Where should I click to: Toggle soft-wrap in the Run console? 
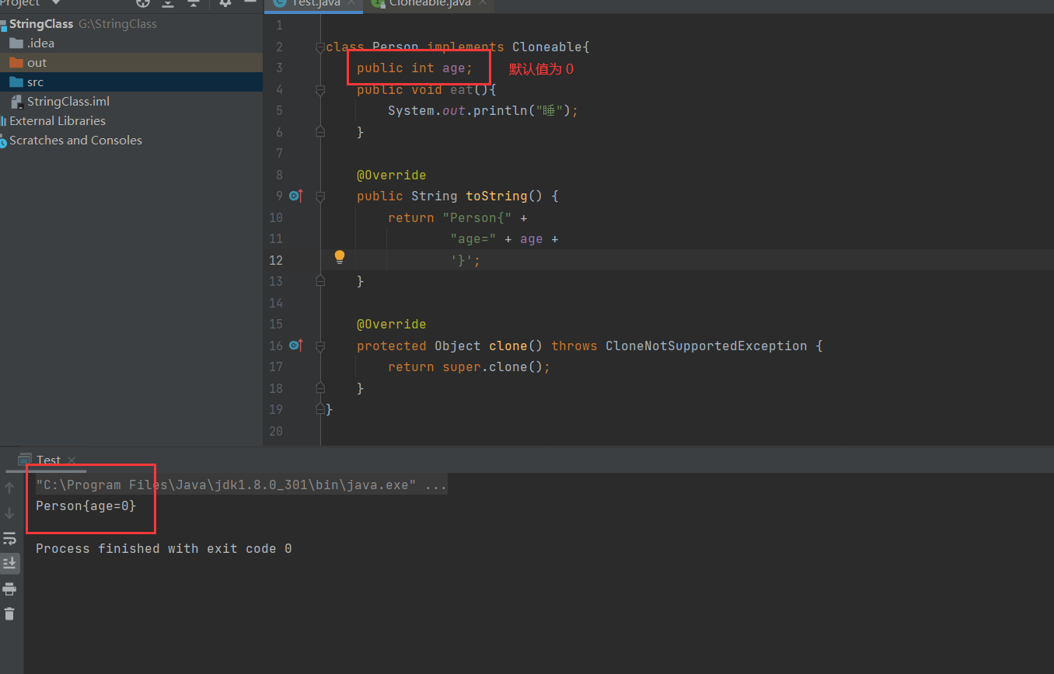pyautogui.click(x=9, y=538)
